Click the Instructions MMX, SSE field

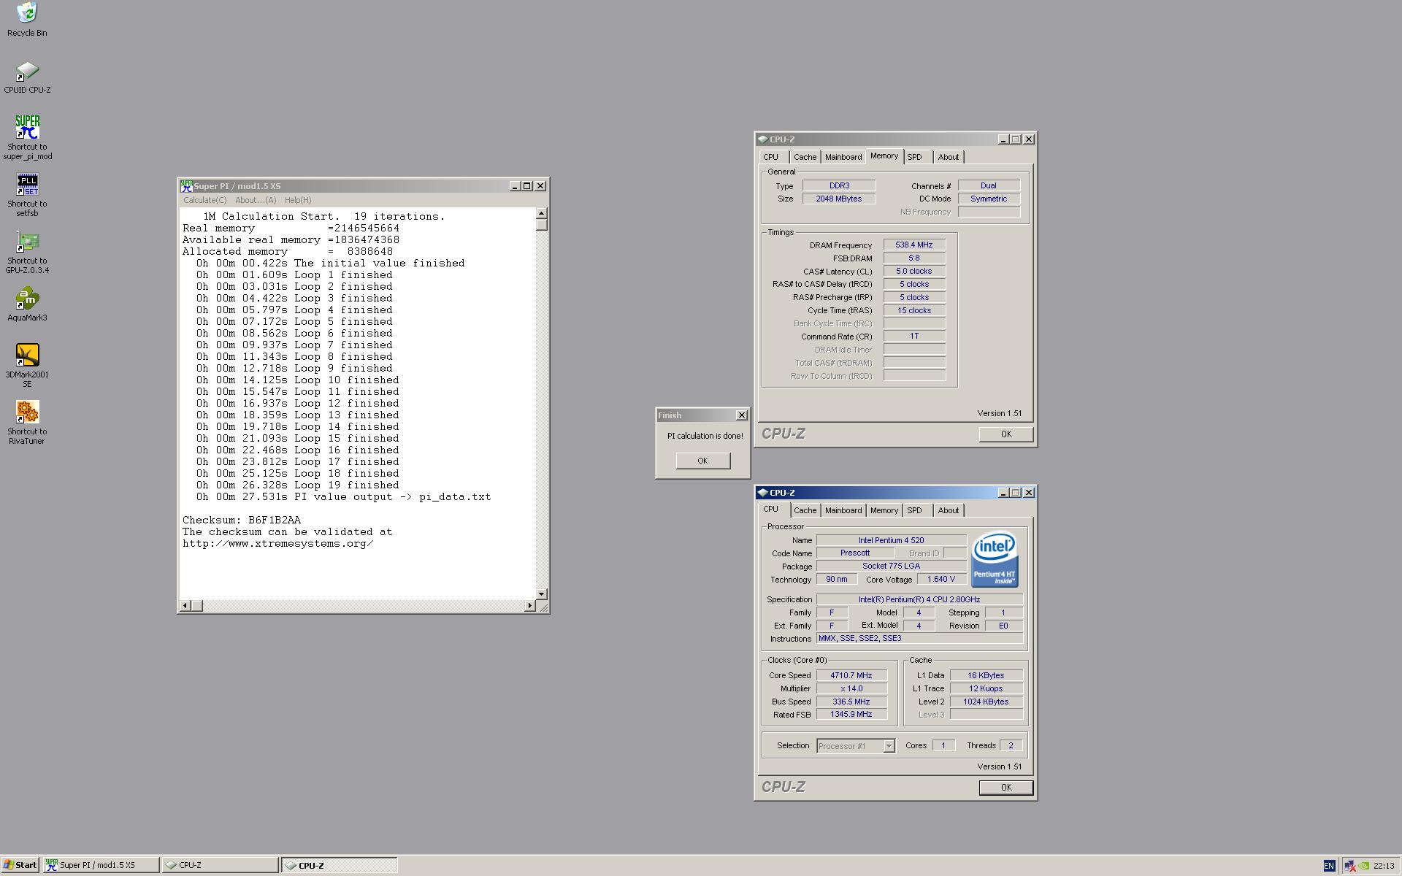(x=919, y=639)
